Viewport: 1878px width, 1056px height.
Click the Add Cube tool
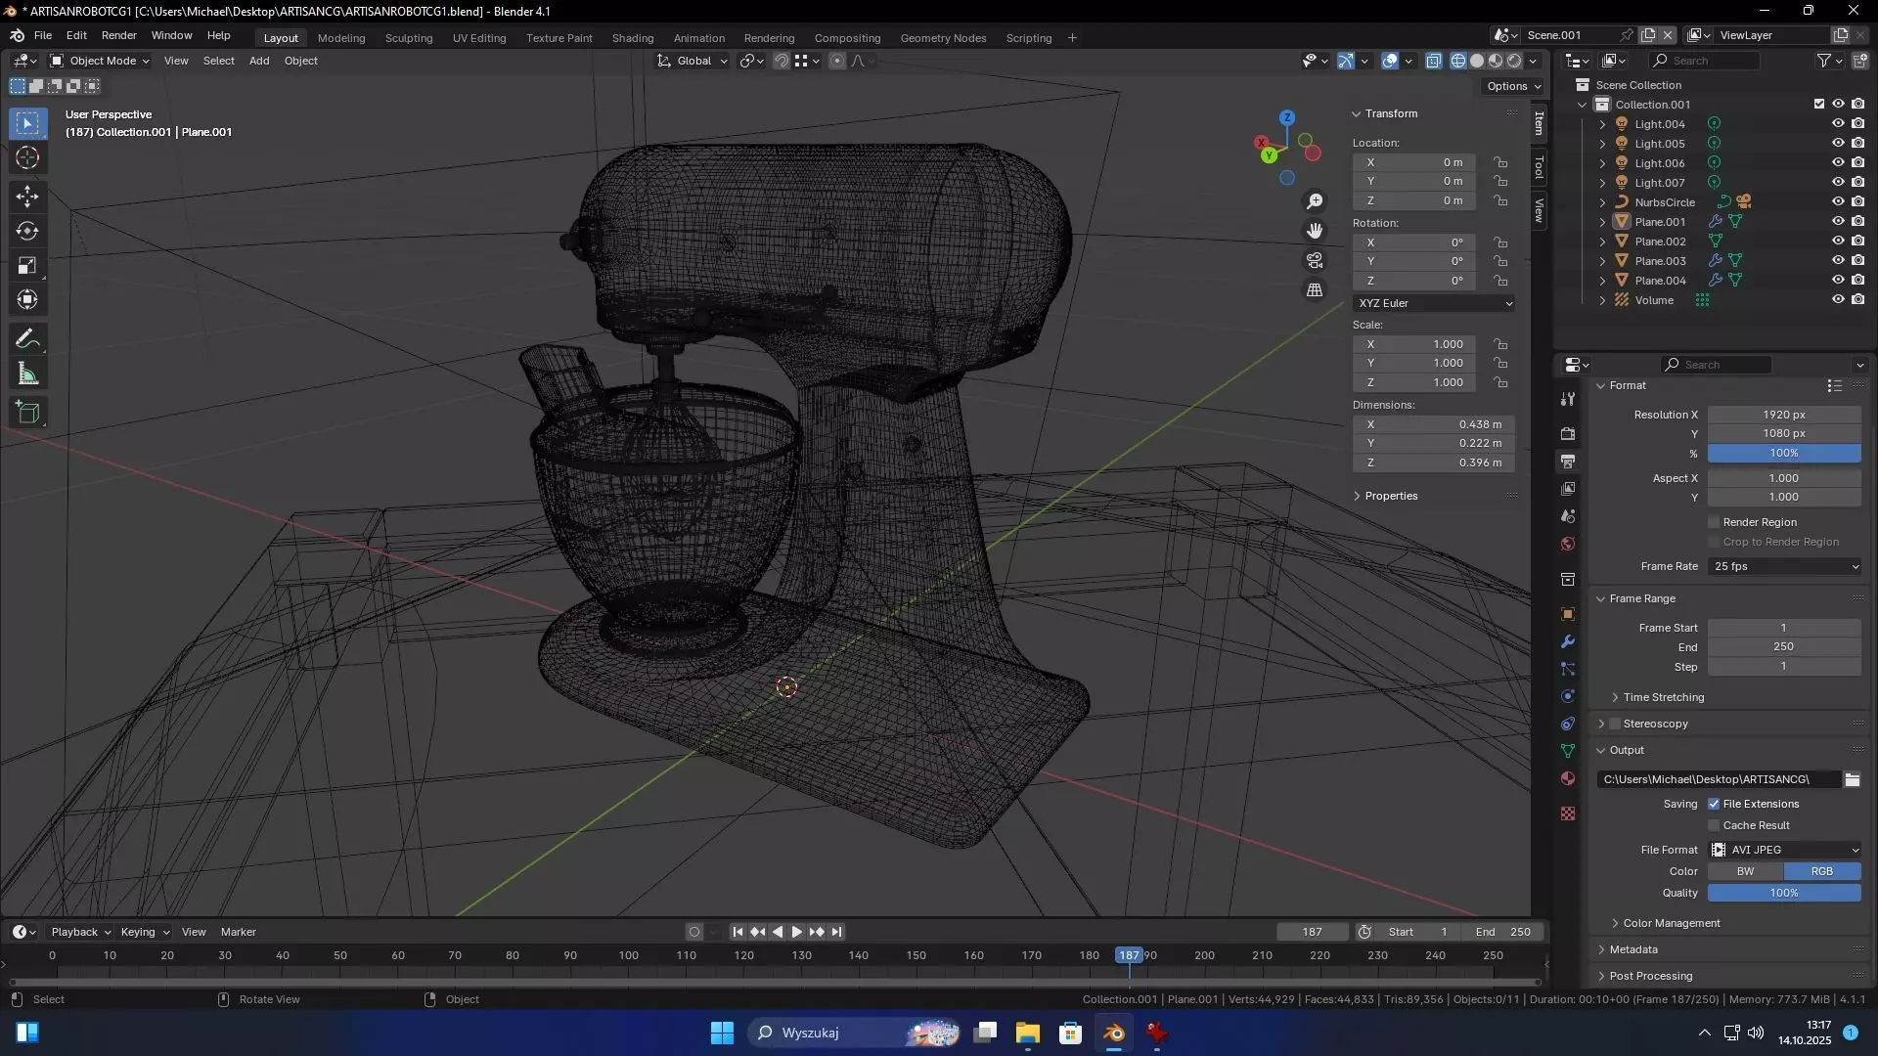coord(27,413)
